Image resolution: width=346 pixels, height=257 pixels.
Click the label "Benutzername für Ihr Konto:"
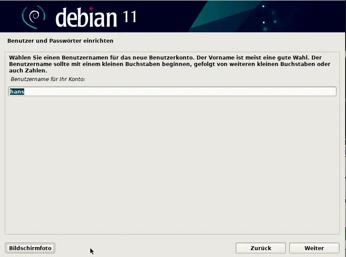(48, 79)
